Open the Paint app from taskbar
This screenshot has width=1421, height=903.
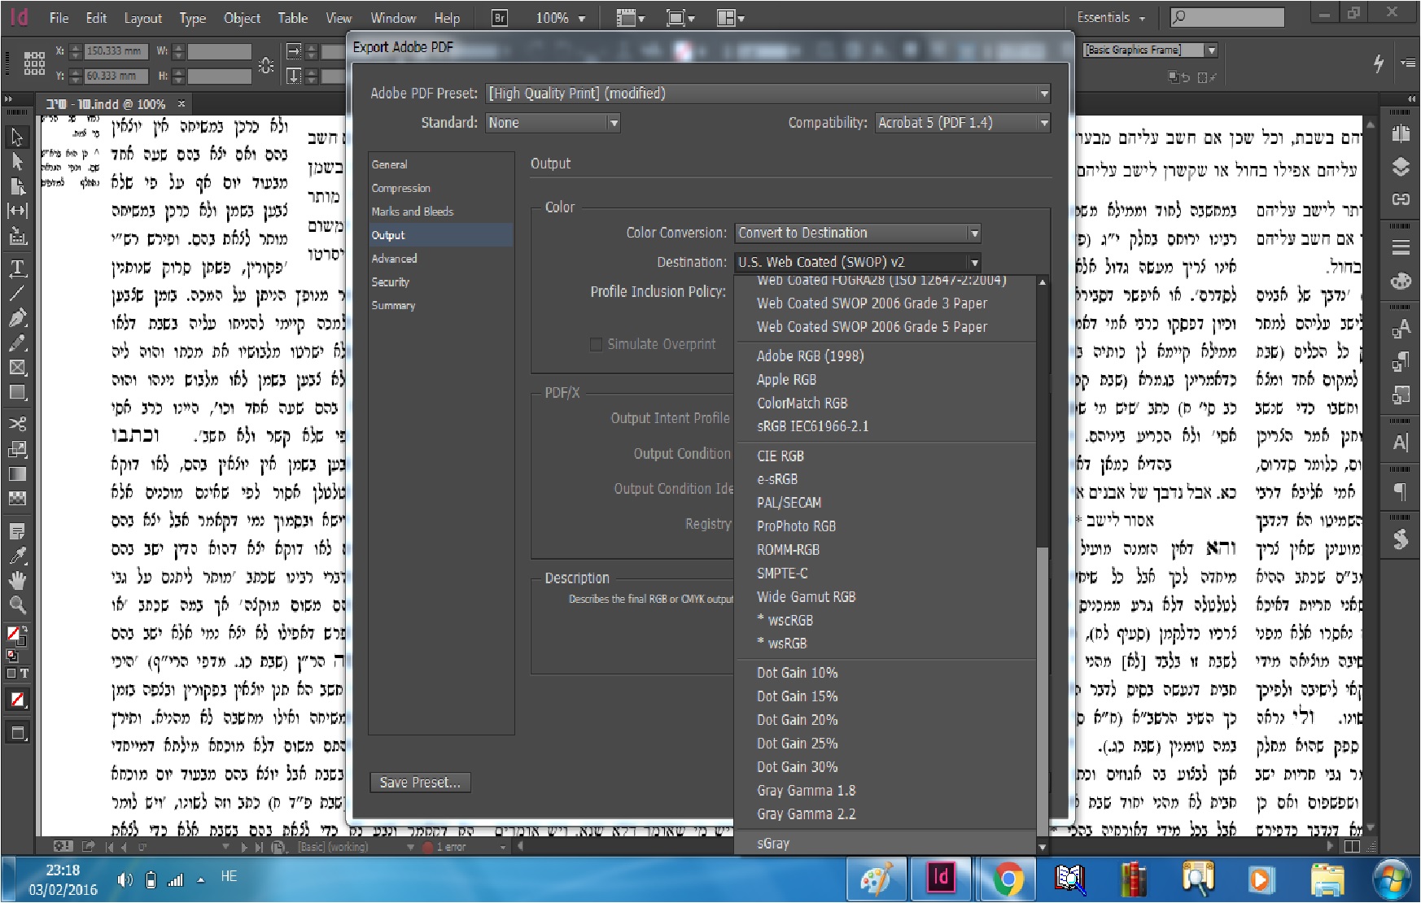click(x=878, y=879)
